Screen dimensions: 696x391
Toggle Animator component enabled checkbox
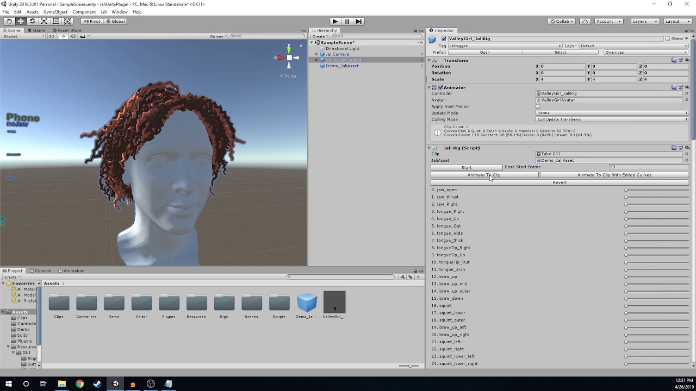pos(440,87)
